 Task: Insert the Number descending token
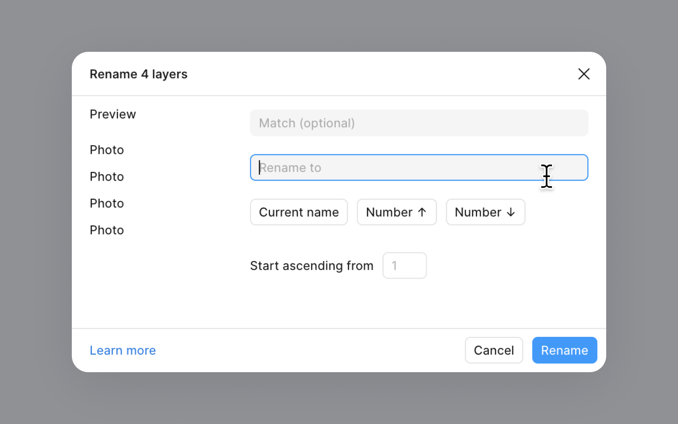pos(485,212)
